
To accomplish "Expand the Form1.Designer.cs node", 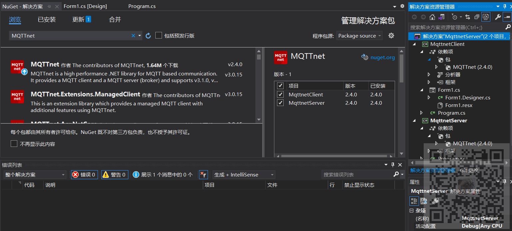I will coord(429,97).
